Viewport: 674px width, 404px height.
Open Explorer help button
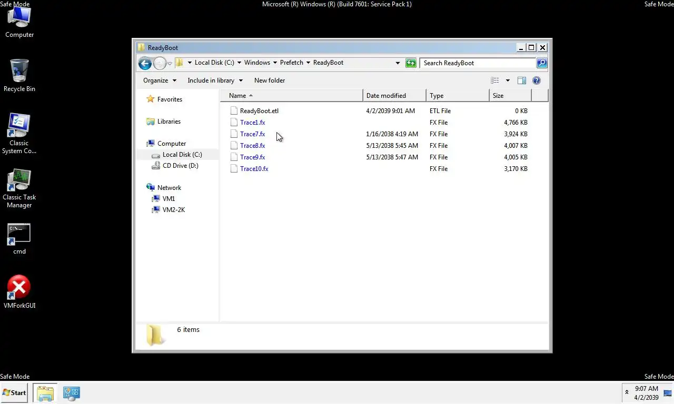tap(537, 80)
